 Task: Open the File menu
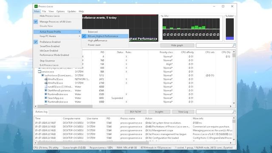tap(44, 11)
